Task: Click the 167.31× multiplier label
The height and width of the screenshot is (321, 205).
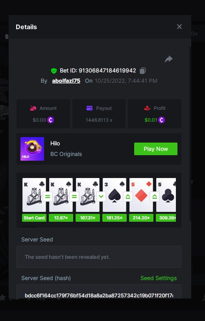Action: pos(88,218)
